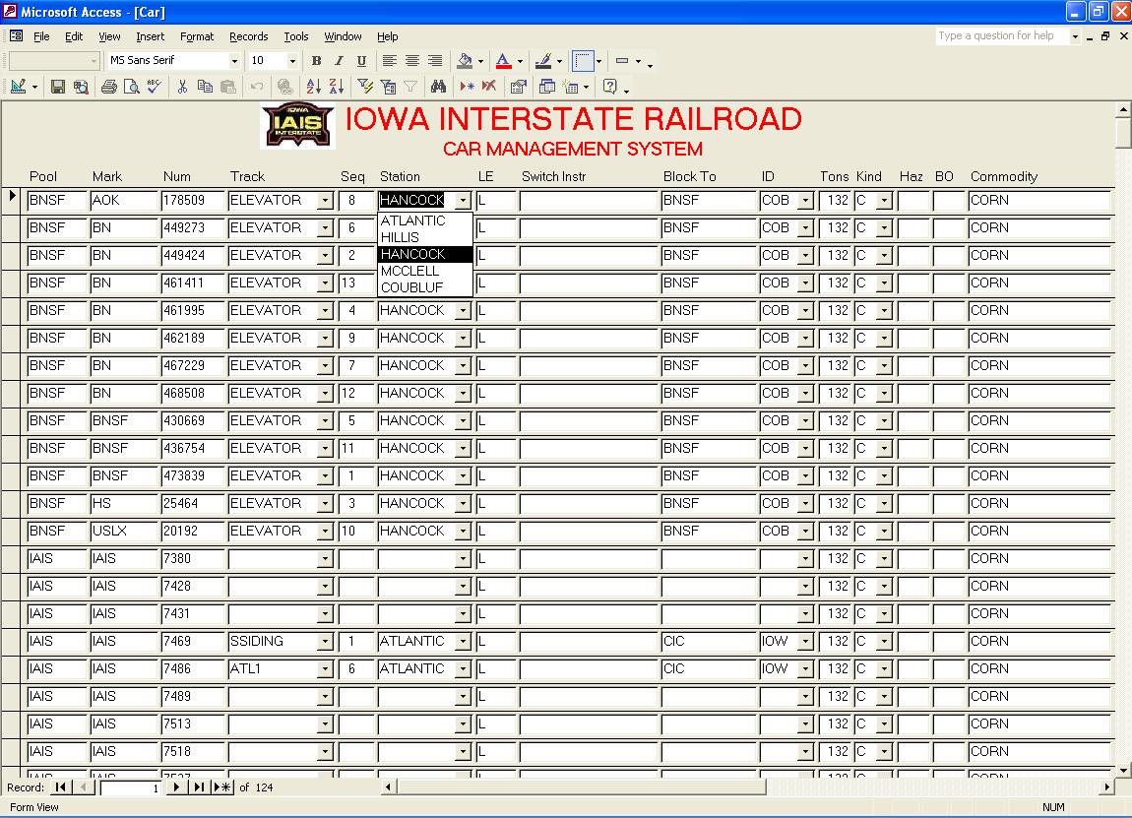Image resolution: width=1132 pixels, height=818 pixels.
Task: Select ATLANTIC in the station list
Action: (x=424, y=220)
